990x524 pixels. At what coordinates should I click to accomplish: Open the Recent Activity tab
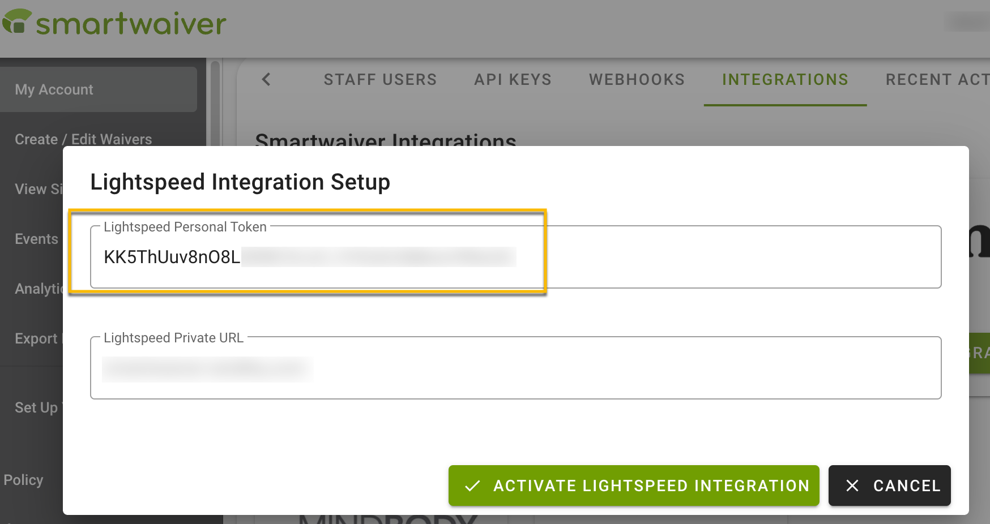(x=937, y=79)
